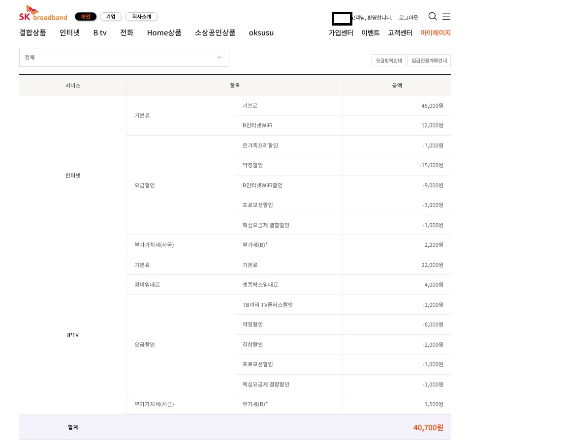Open the 이벤트 page
Screen dimensions: 567x444
click(x=371, y=33)
